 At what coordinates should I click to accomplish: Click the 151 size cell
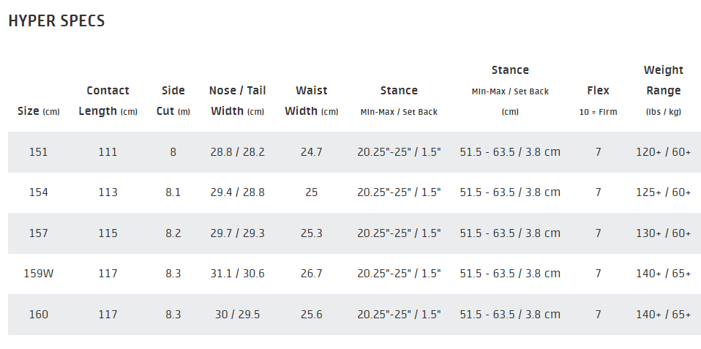point(39,152)
